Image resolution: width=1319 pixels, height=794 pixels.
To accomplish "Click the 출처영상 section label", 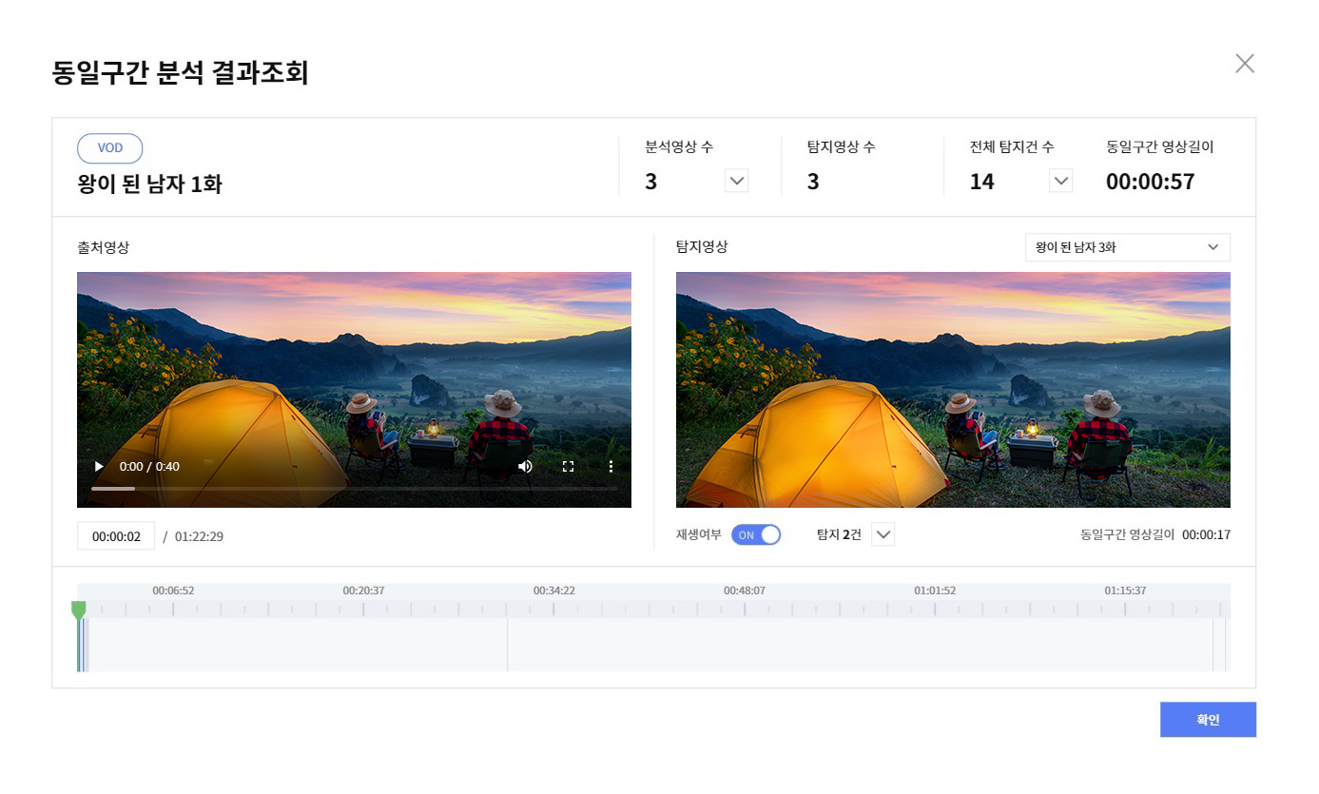I will (103, 247).
